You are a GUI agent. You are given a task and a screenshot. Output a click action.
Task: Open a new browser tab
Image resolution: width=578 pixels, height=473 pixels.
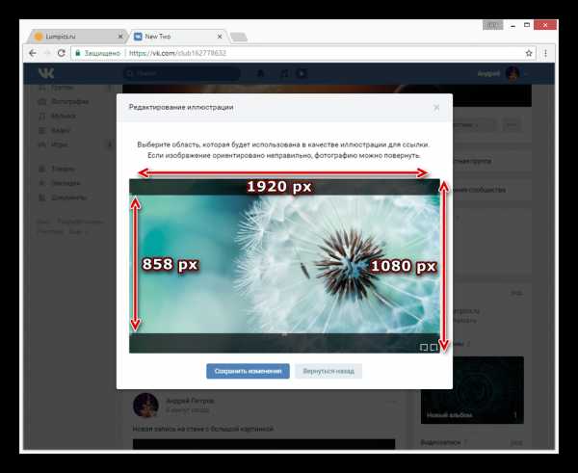(239, 37)
